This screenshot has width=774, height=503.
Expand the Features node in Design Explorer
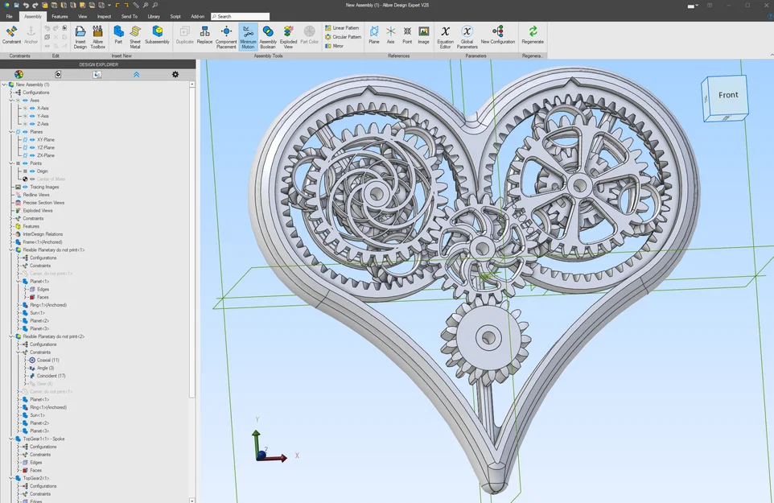click(10, 226)
